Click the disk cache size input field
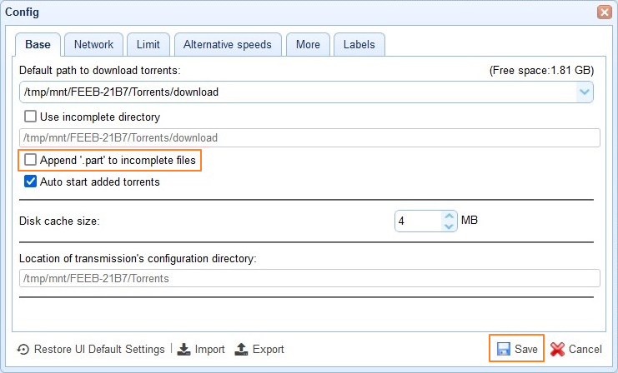Screen dimensions: 618x373 [x=417, y=221]
